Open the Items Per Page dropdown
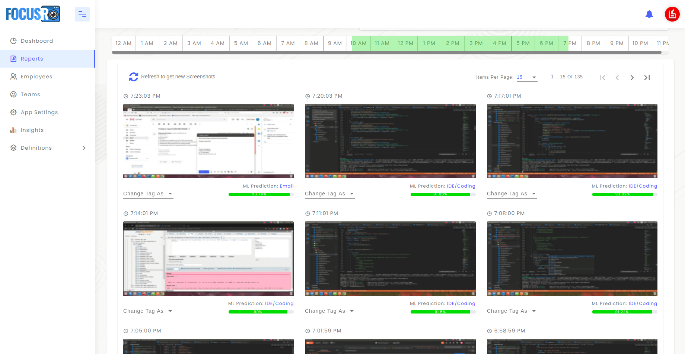Image resolution: width=685 pixels, height=354 pixels. click(526, 77)
